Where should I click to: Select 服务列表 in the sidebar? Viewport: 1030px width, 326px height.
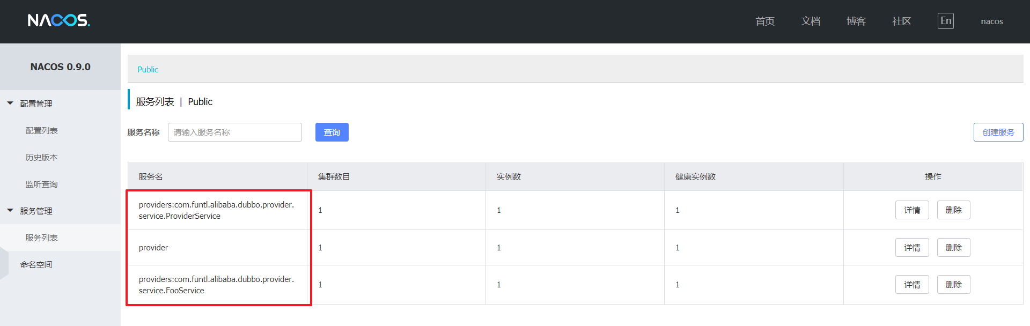point(41,238)
